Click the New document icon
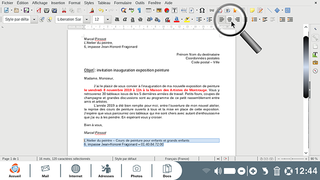The height and width of the screenshot is (180, 320). (x=6, y=10)
